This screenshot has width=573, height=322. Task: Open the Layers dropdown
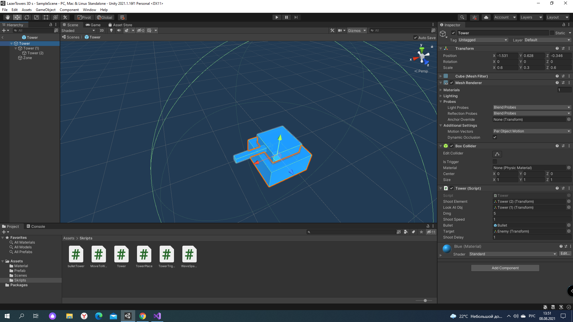coord(531,17)
